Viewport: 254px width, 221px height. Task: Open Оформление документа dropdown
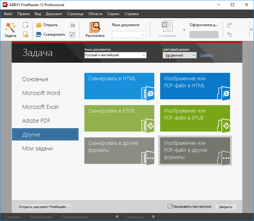pos(204,34)
